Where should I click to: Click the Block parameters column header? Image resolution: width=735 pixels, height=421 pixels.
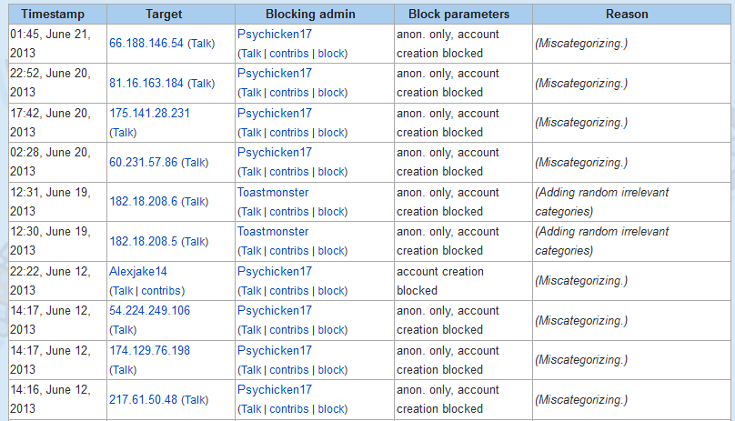(458, 15)
